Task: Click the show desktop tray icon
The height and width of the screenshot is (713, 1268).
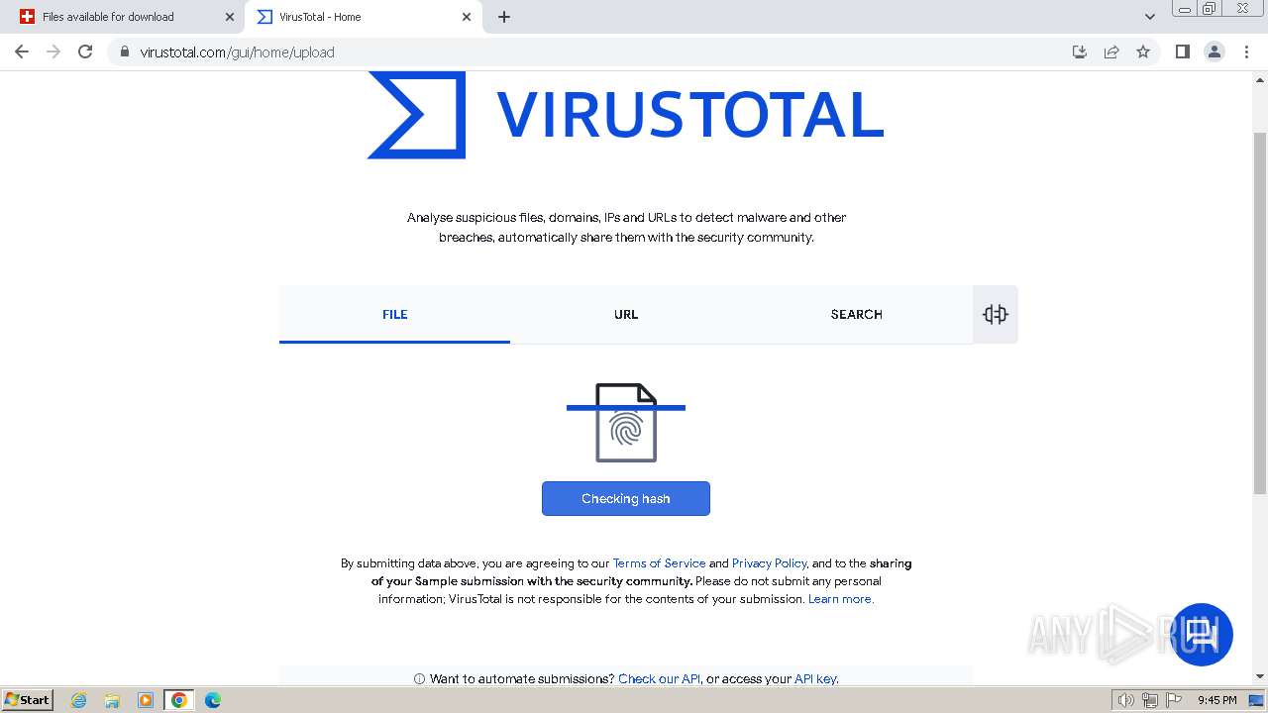Action: coord(1257,700)
